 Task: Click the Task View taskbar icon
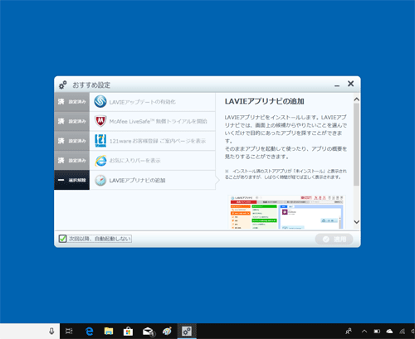(69, 331)
